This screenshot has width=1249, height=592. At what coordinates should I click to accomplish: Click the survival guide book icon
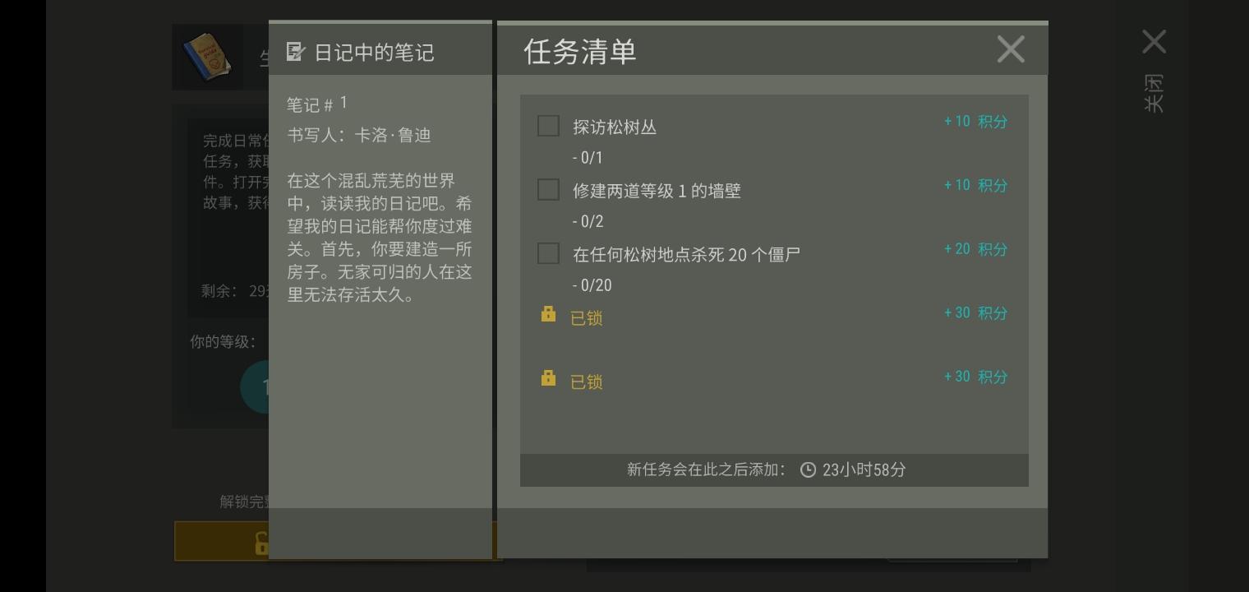coord(207,58)
